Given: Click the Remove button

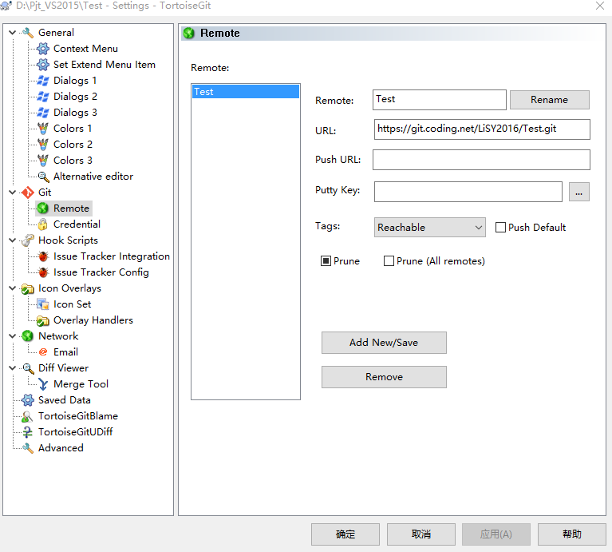Looking at the screenshot, I should [x=384, y=377].
